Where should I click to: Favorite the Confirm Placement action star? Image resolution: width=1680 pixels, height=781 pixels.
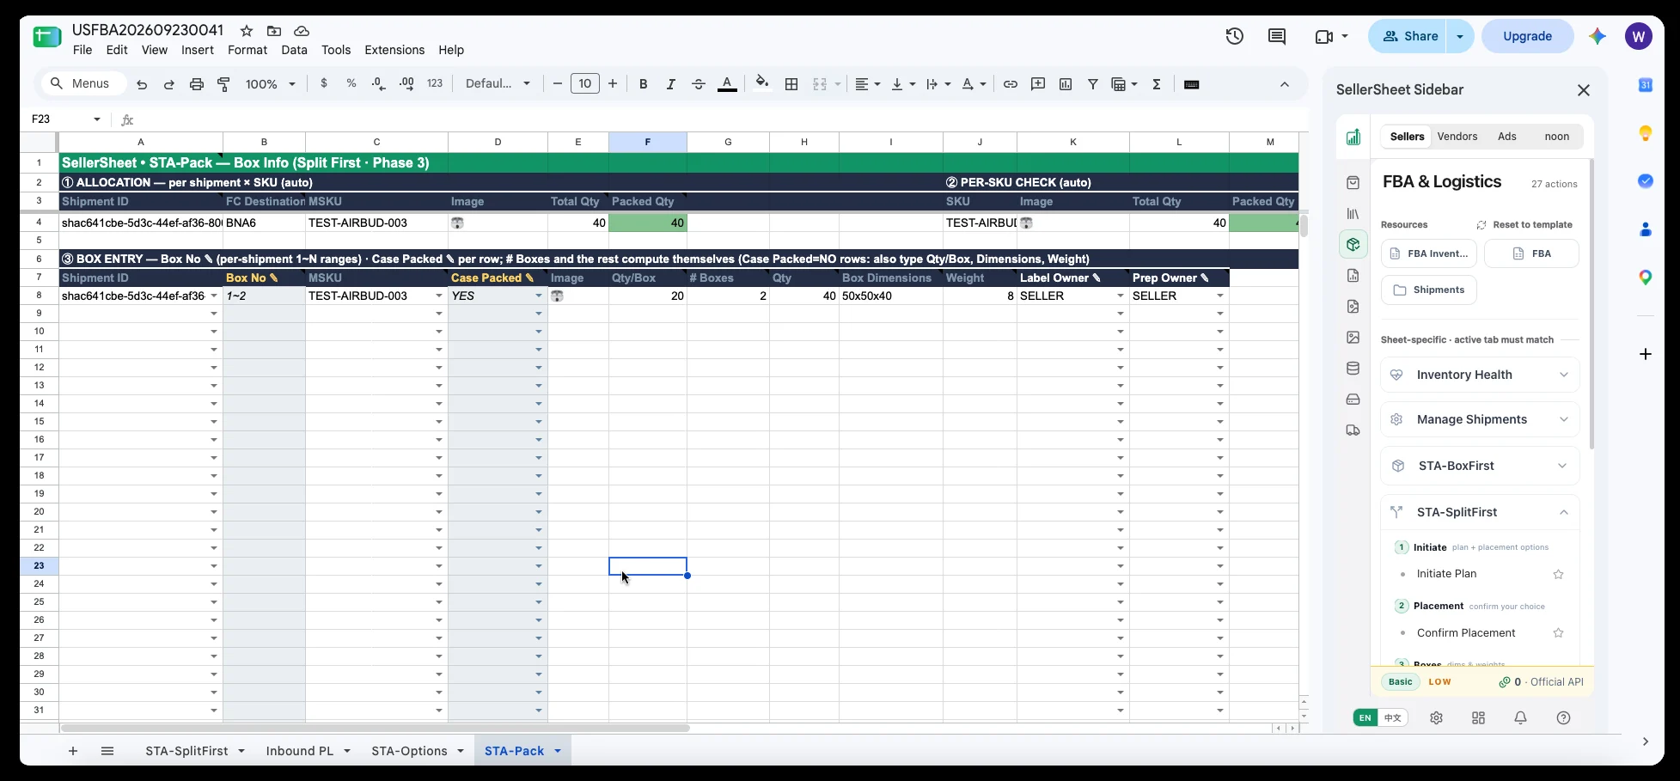[x=1558, y=633]
